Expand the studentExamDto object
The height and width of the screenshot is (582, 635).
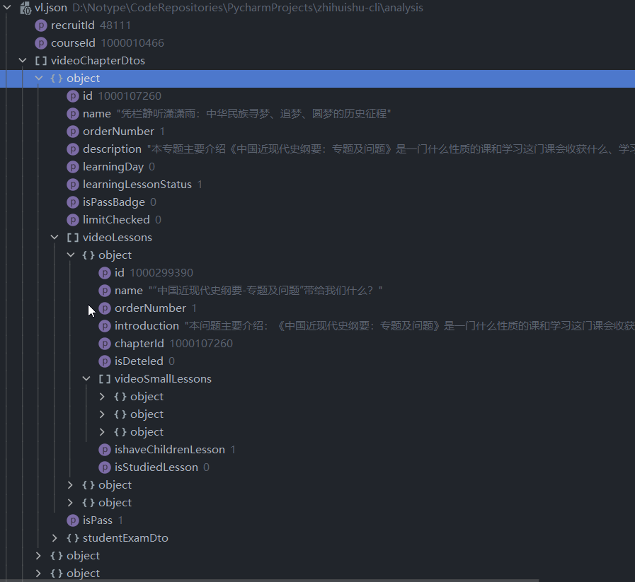[x=55, y=538]
